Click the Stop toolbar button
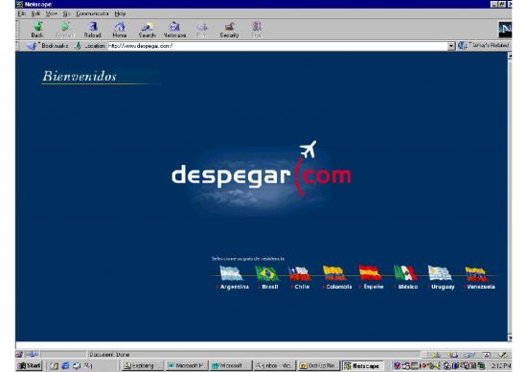This screenshot has height=372, width=527. pyautogui.click(x=257, y=30)
